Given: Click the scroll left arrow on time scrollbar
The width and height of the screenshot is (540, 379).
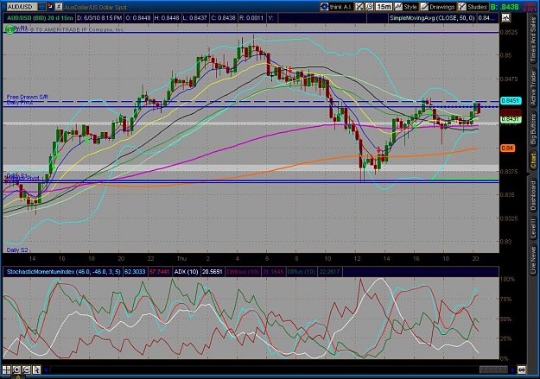Looking at the screenshot, I should point(46,370).
